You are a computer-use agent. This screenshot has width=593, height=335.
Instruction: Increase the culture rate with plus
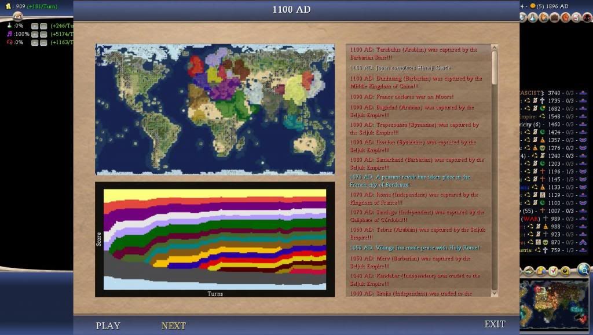35,34
